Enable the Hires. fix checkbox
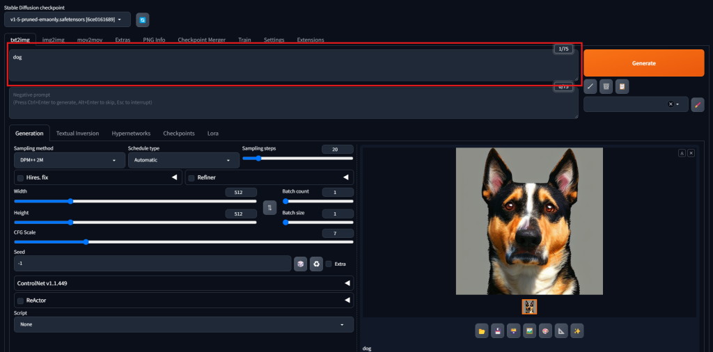 coord(20,178)
